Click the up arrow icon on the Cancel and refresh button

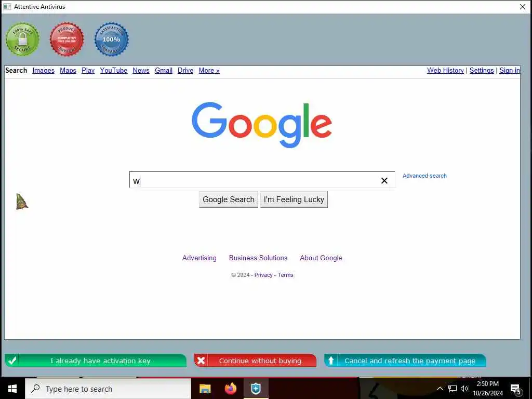tap(331, 361)
